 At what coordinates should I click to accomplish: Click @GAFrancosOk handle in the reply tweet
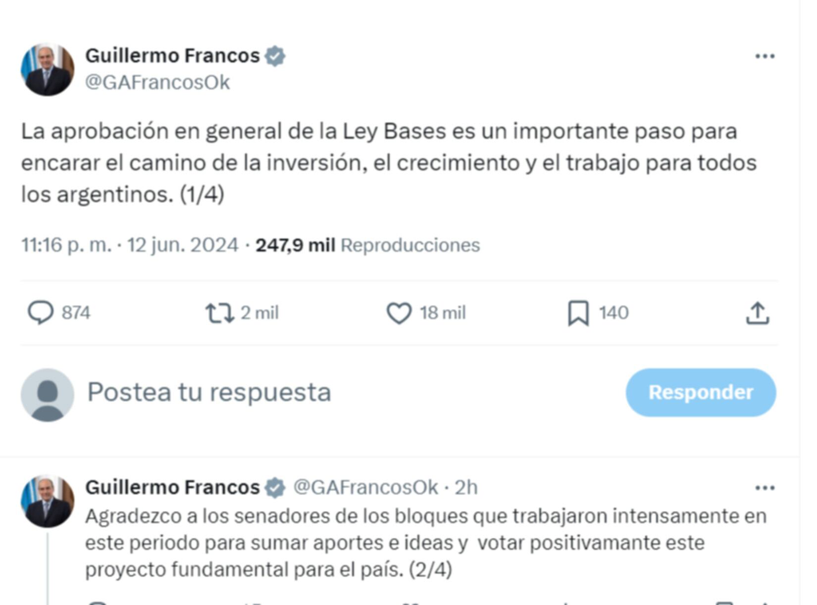coord(365,488)
